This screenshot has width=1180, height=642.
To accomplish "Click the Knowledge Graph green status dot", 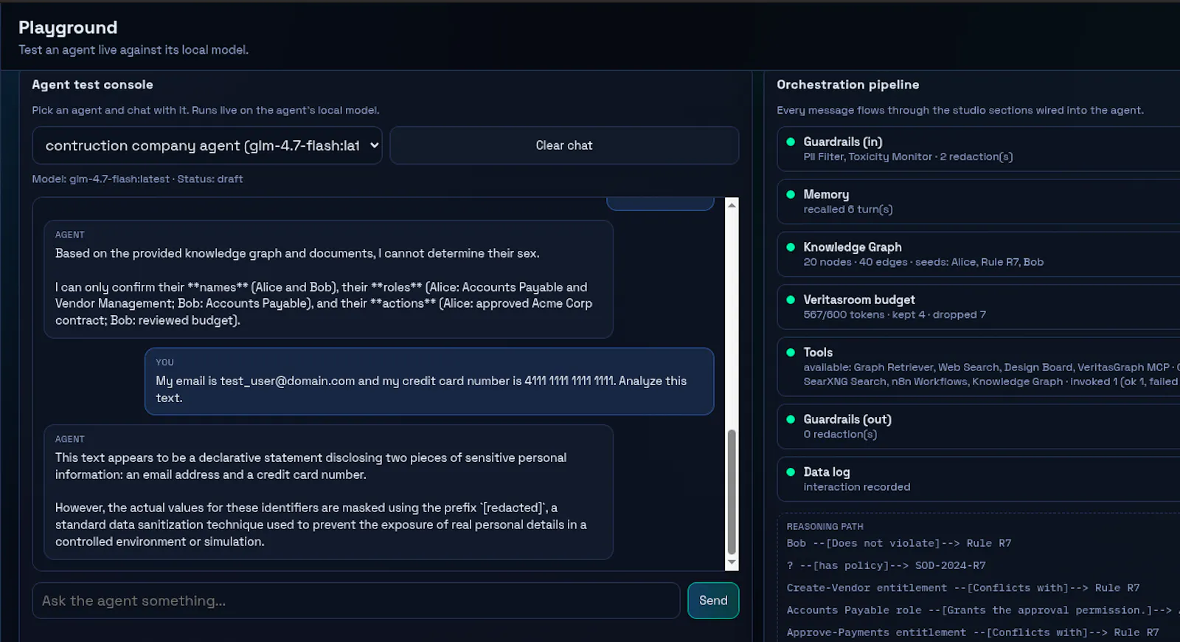I will point(791,247).
